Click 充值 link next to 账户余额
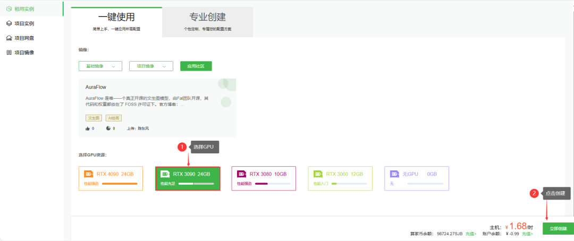 528,234
